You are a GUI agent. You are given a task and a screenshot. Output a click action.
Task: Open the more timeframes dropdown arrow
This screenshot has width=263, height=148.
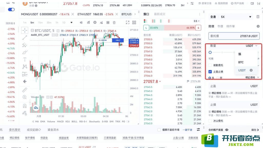[71, 23]
